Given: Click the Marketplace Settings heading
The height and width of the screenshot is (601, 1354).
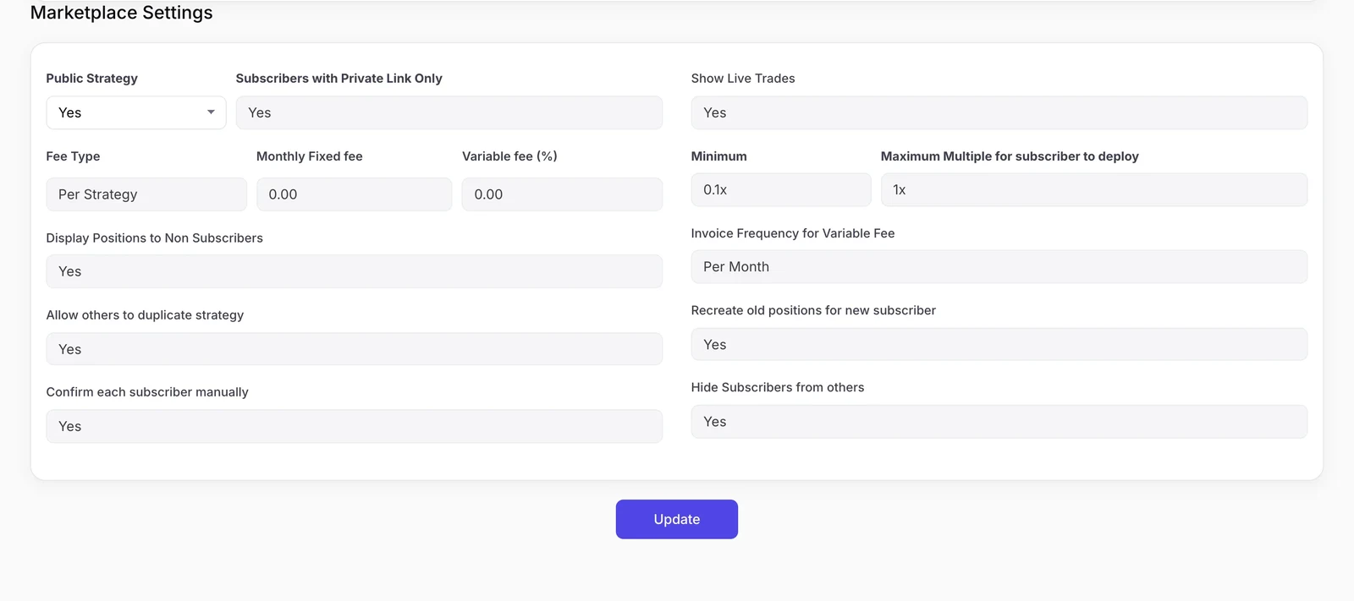Looking at the screenshot, I should (x=122, y=13).
